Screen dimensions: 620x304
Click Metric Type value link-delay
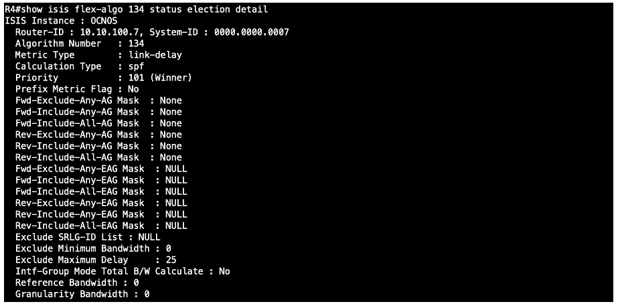pos(155,55)
